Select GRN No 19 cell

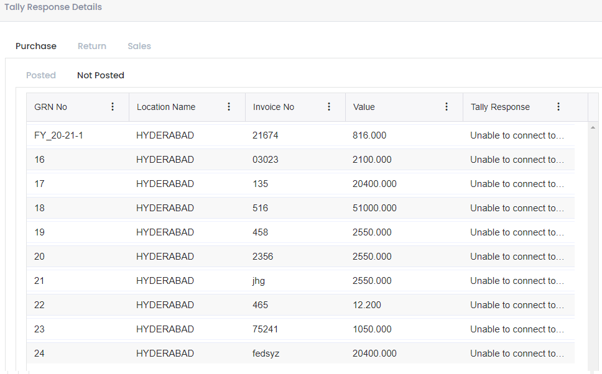[x=40, y=232]
